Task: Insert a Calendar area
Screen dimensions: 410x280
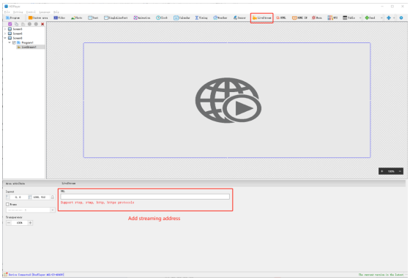Action: pos(182,18)
